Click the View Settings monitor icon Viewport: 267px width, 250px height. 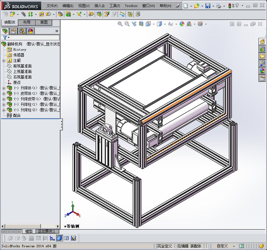200,24
